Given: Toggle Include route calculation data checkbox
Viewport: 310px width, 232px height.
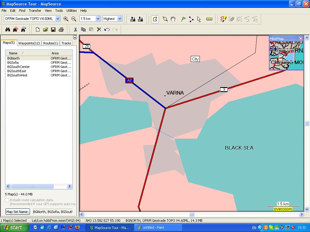Looking at the screenshot, I should coord(7,200).
